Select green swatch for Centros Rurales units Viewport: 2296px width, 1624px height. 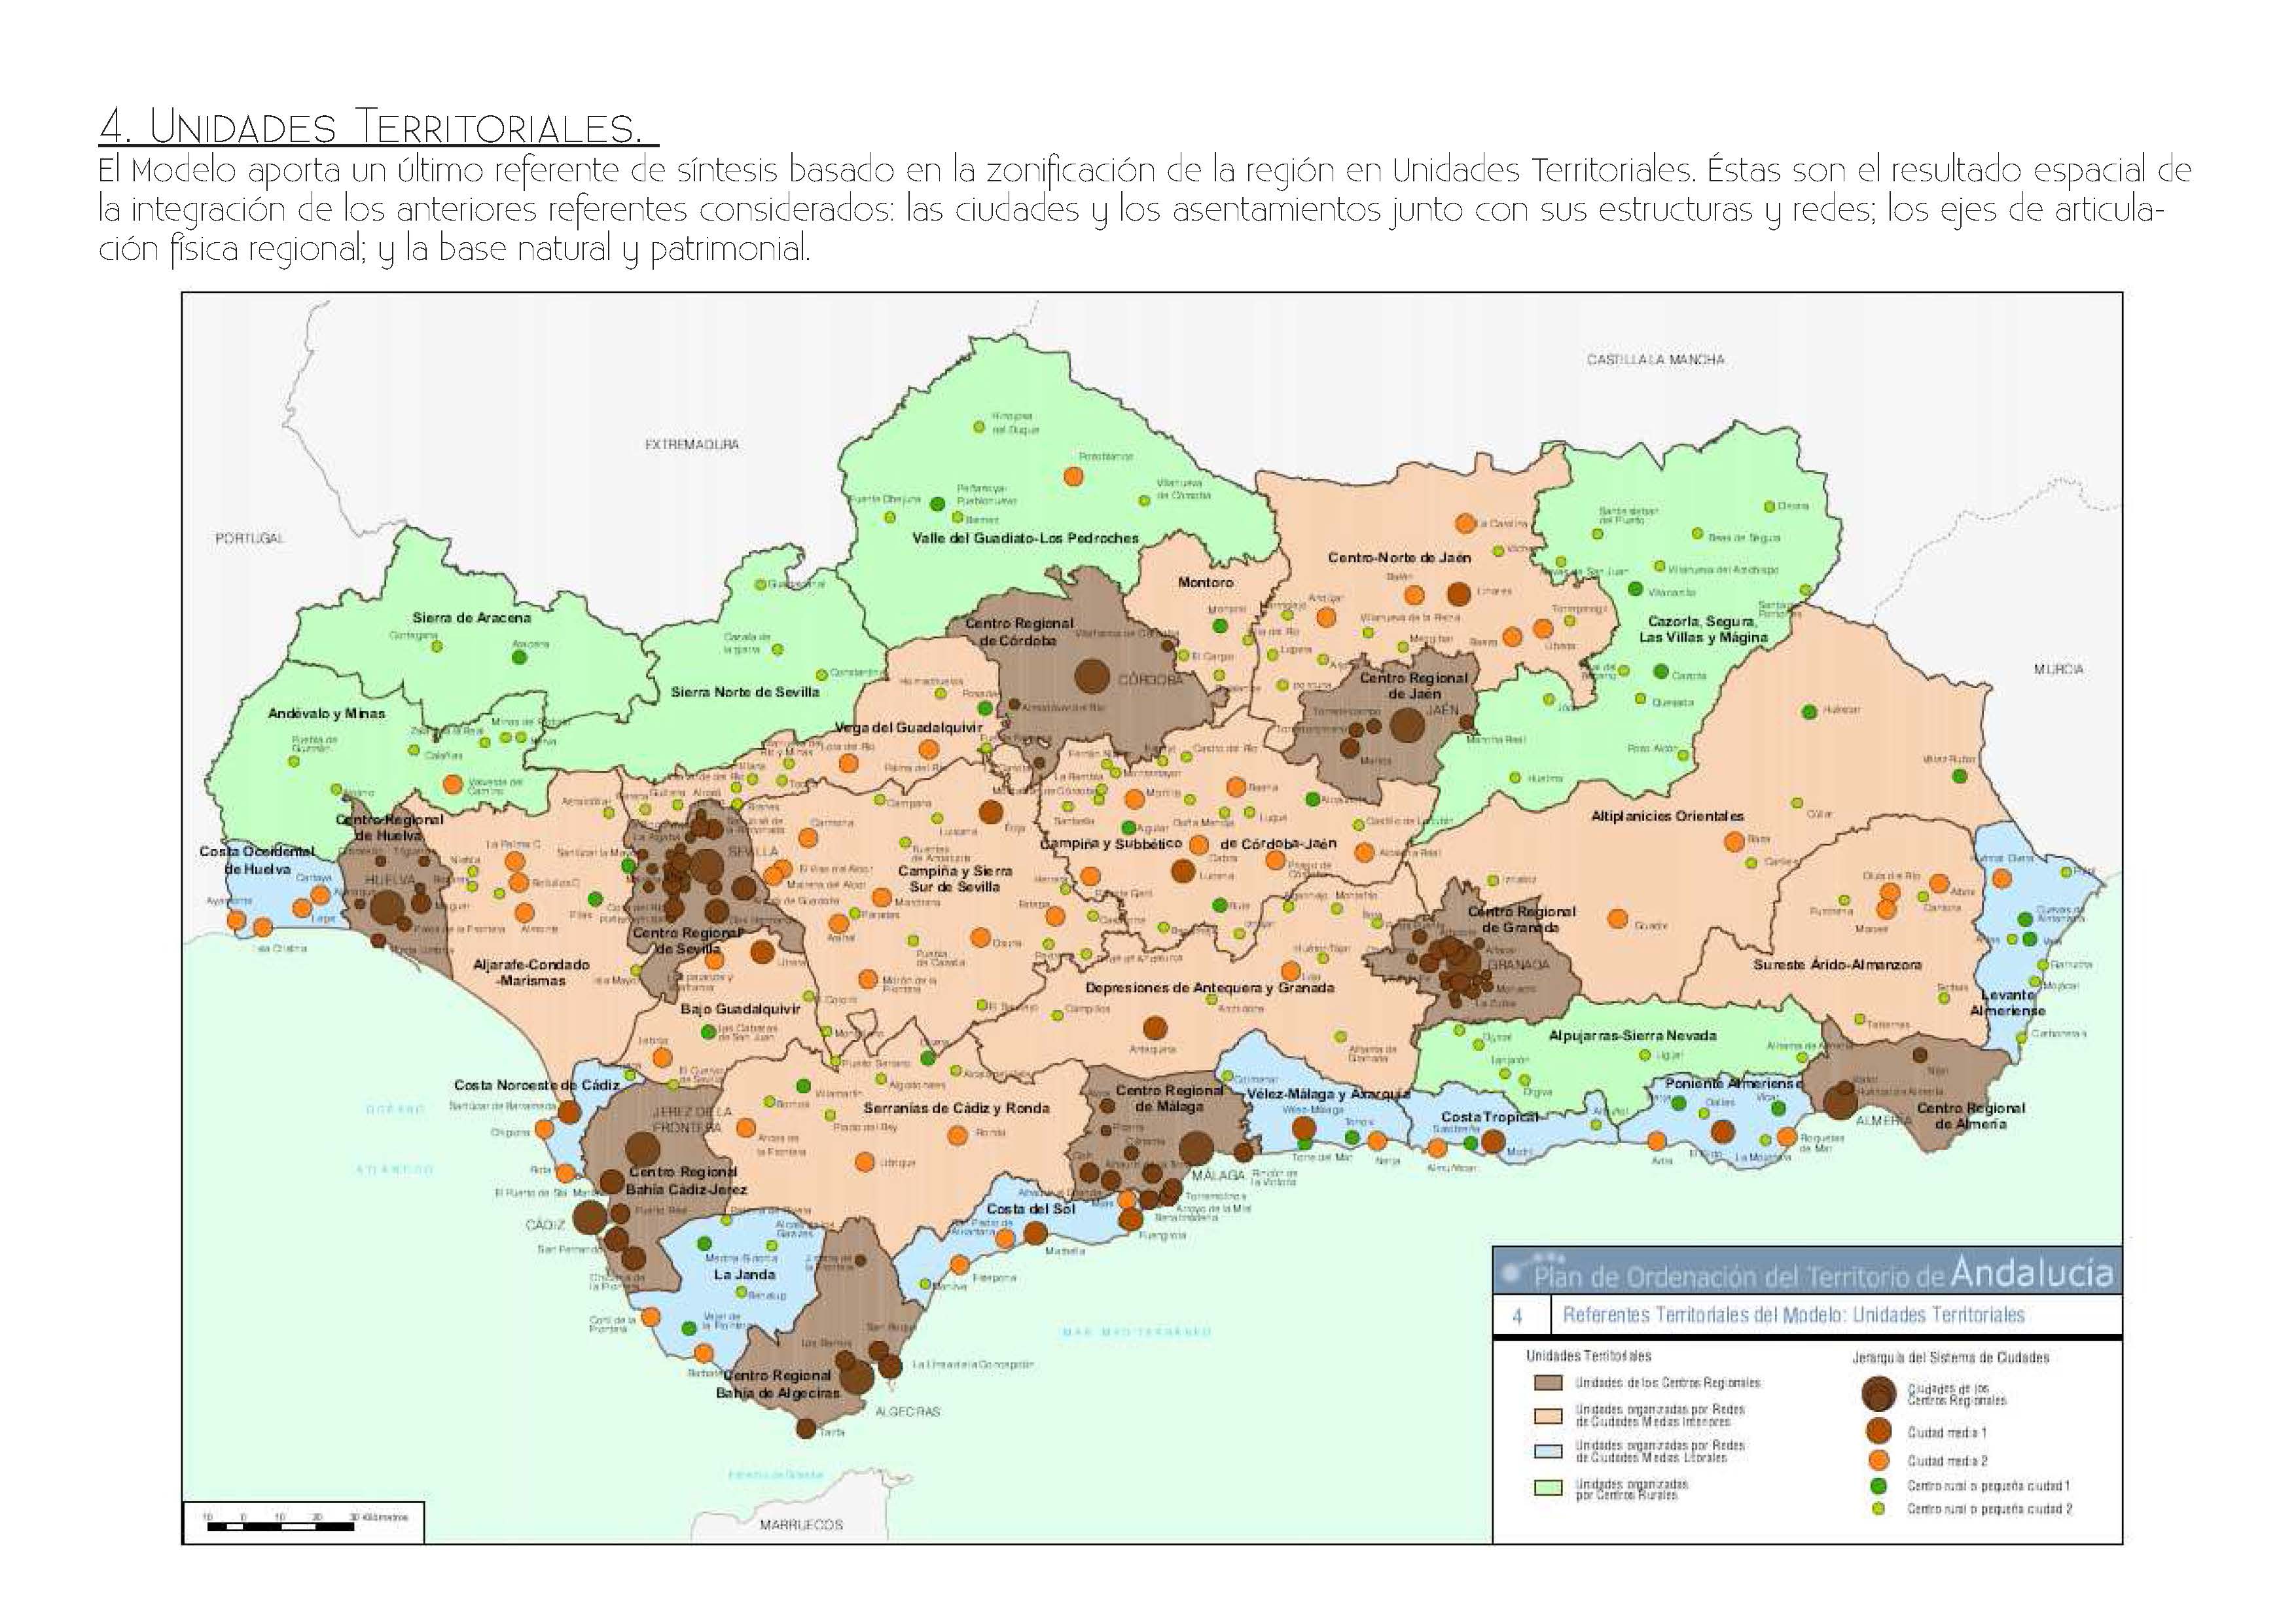pyautogui.click(x=1548, y=1488)
